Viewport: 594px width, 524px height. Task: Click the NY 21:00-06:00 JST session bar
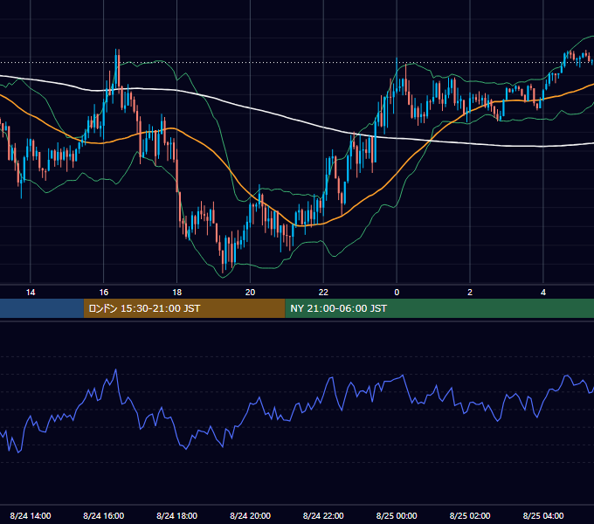439,308
